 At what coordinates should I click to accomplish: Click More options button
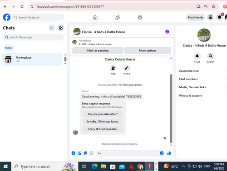point(148,50)
